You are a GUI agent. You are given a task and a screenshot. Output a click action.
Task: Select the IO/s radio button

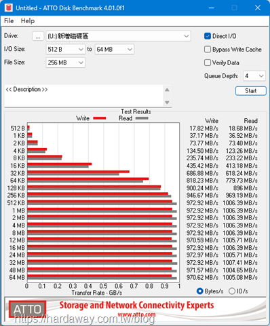click(x=232, y=291)
